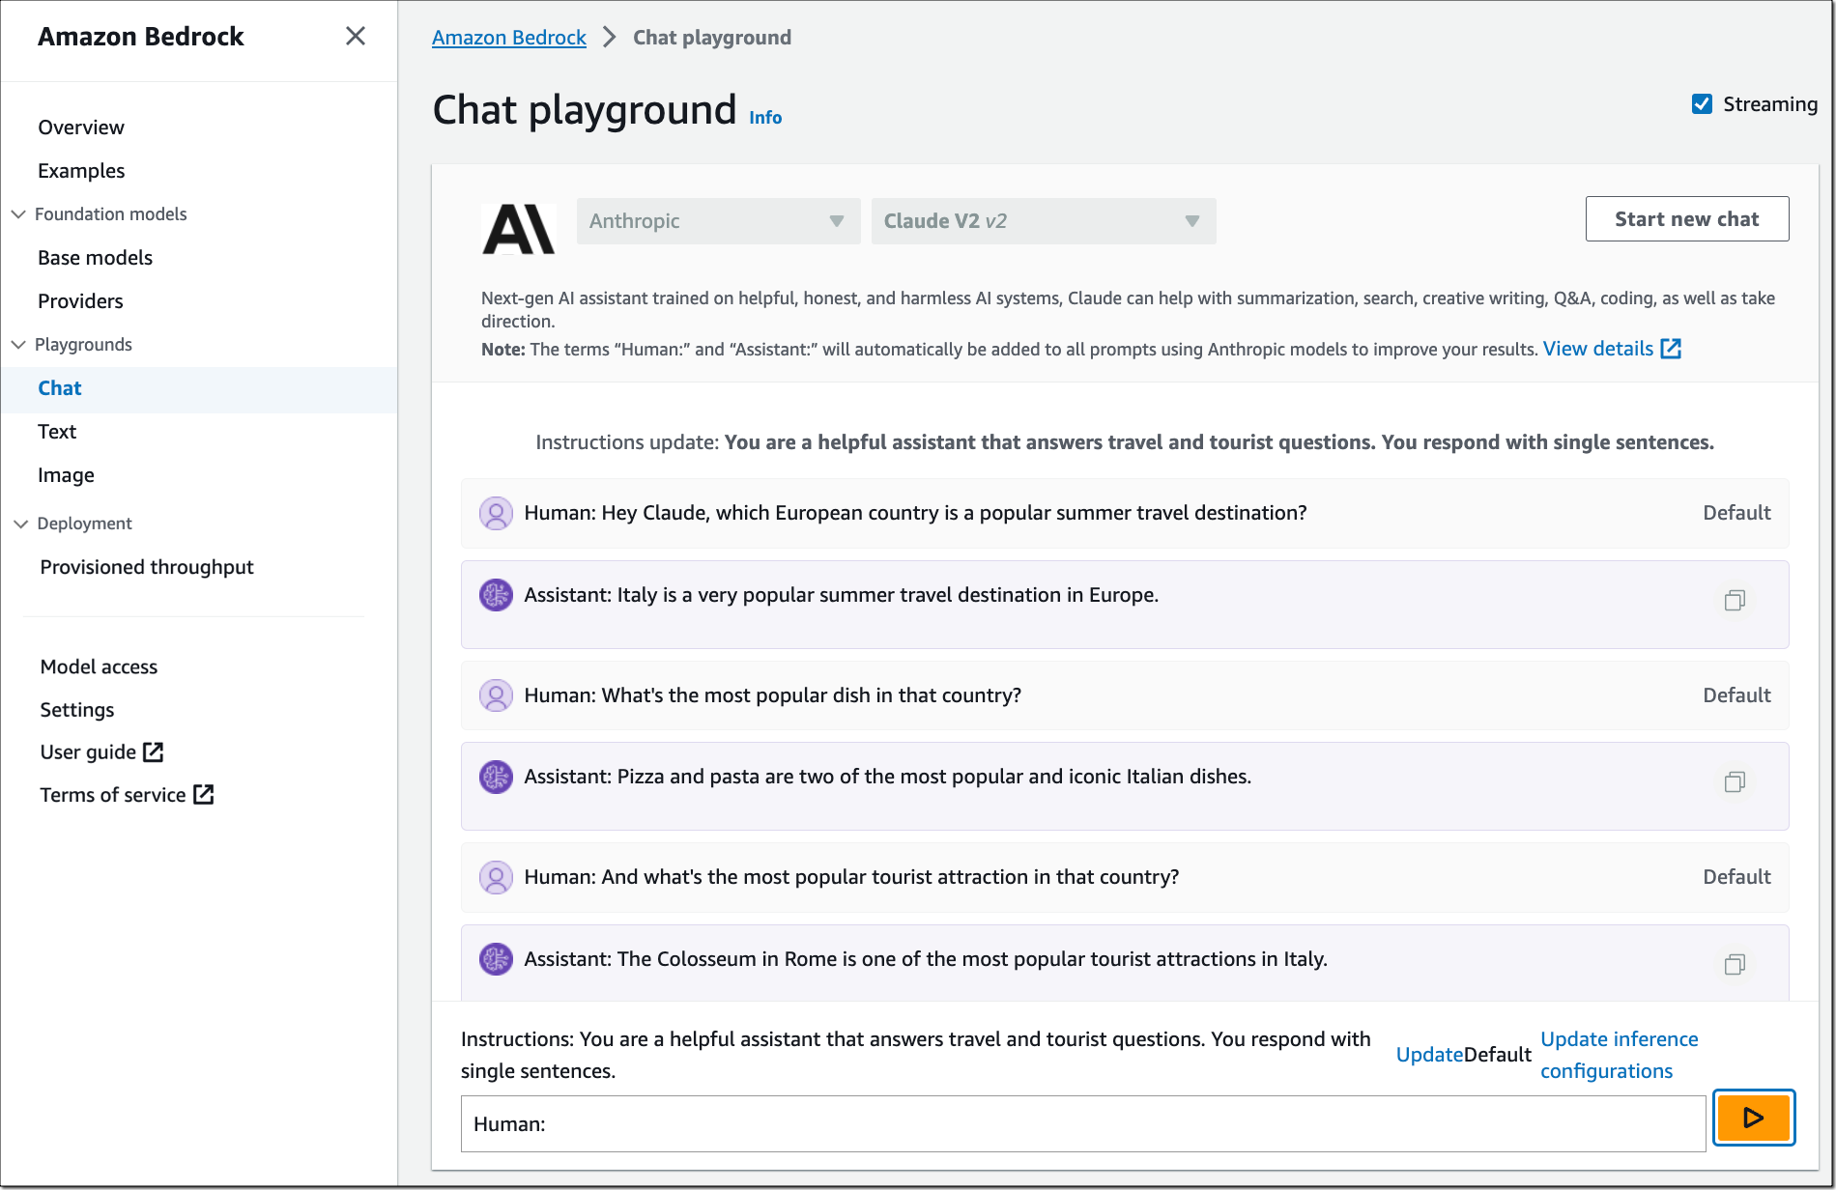Click the orange run prompt button

1753,1118
